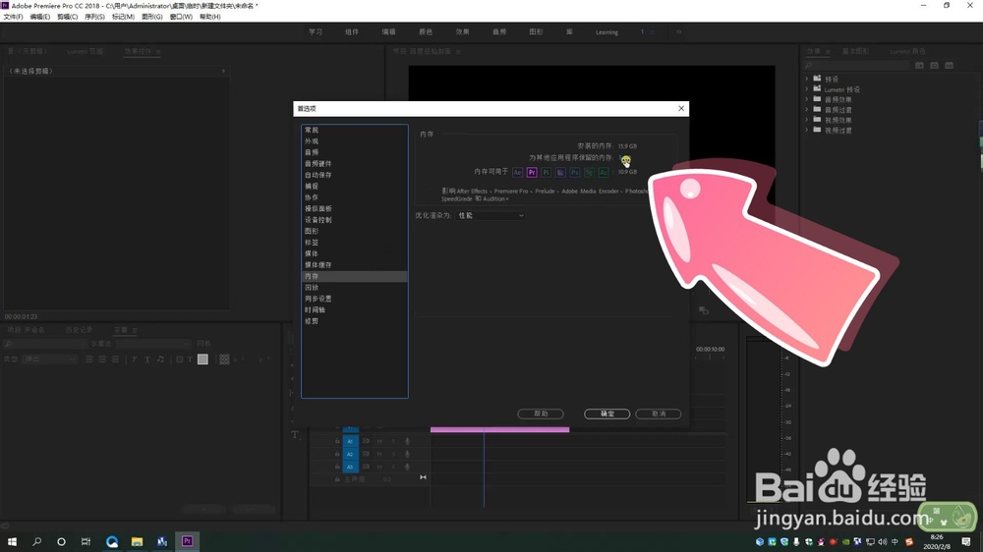Open the 优化渲染为 dropdown

491,215
